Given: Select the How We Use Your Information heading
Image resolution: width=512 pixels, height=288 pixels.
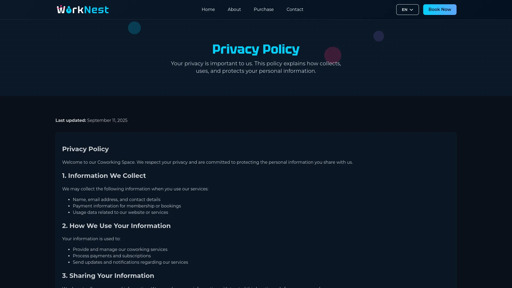Looking at the screenshot, I should (x=116, y=226).
